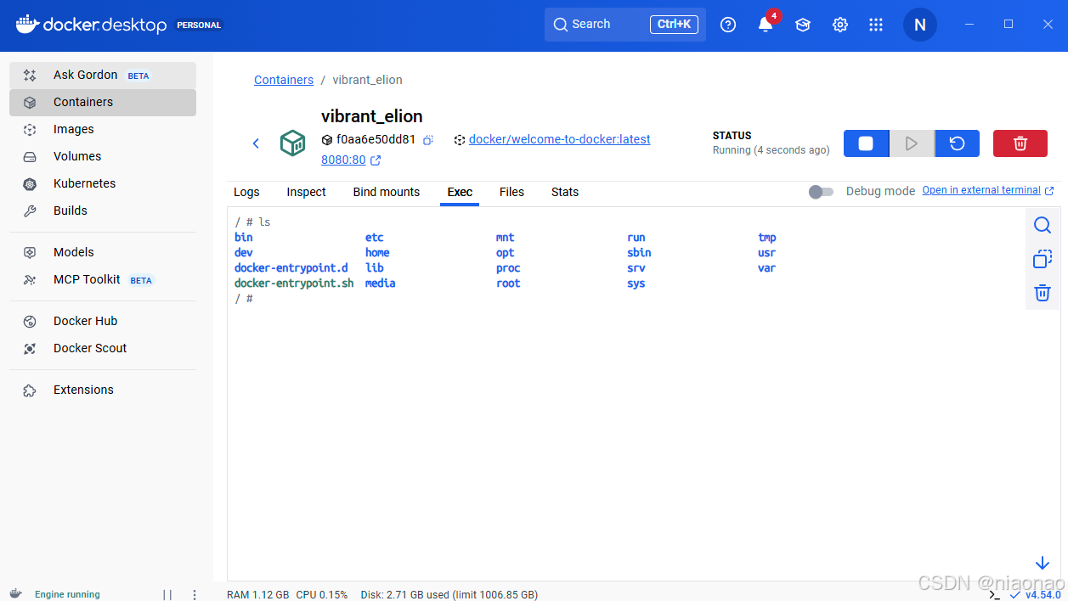Copy the container ID f0aa6e50dd81

[428, 140]
